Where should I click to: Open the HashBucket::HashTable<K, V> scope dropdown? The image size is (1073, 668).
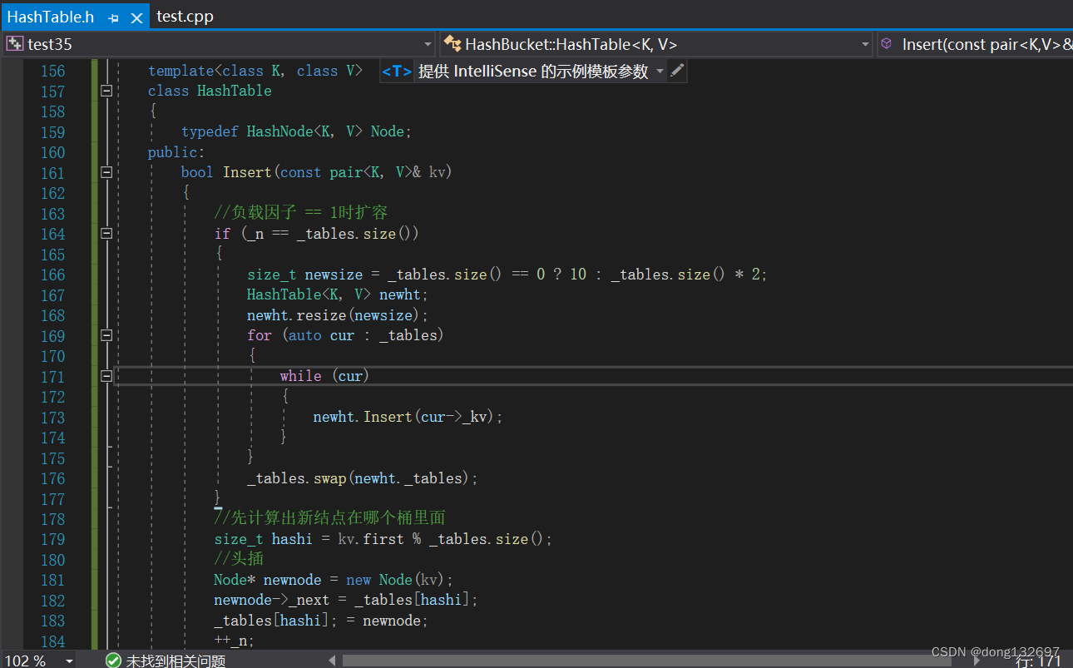tap(865, 44)
